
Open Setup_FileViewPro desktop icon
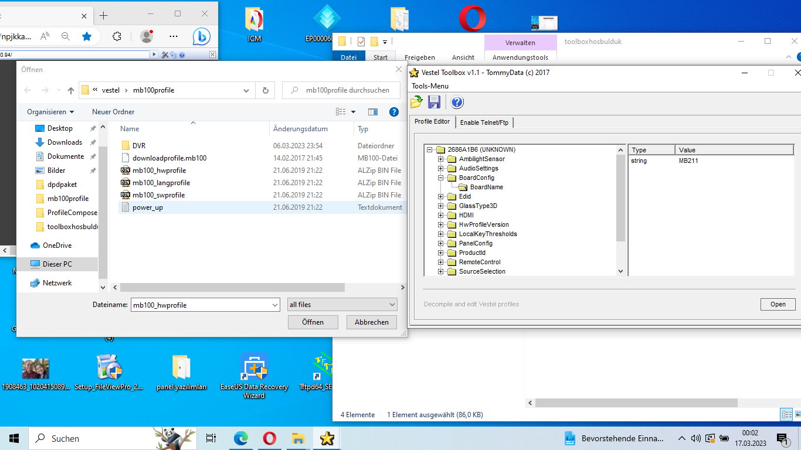[x=109, y=371]
